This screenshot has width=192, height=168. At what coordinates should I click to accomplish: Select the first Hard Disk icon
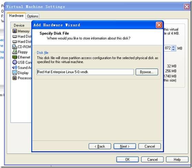click(x=14, y=36)
